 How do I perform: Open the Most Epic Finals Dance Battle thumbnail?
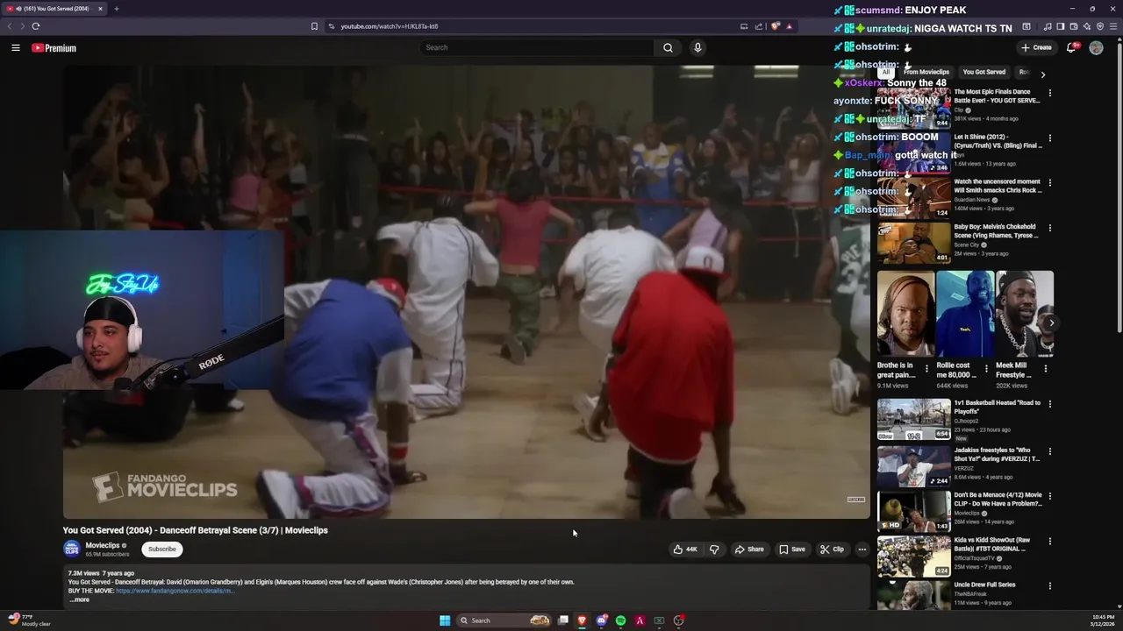click(913, 108)
